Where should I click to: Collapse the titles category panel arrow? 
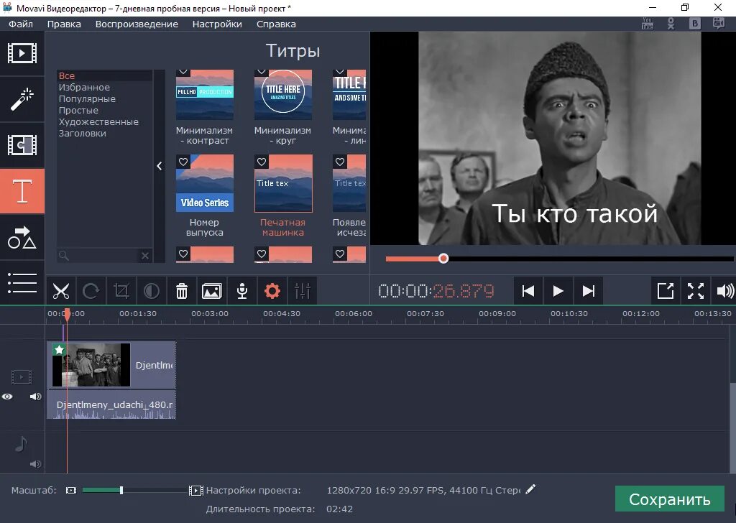[160, 166]
